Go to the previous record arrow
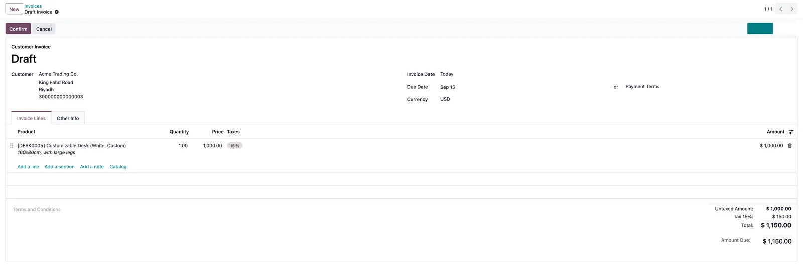 [x=781, y=9]
